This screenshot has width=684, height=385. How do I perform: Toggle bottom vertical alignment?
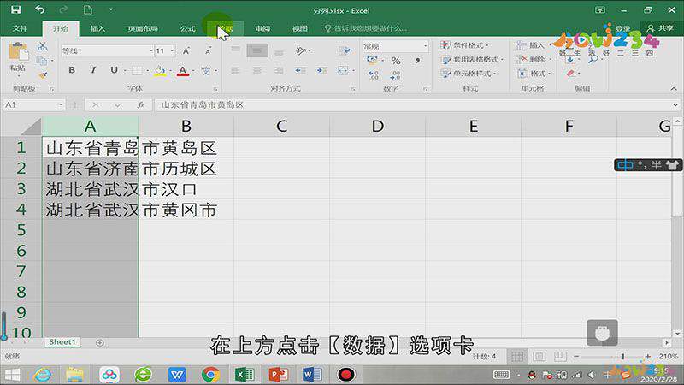[279, 52]
